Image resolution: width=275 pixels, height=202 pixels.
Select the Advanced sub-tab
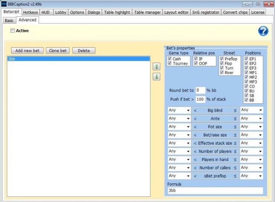27,20
